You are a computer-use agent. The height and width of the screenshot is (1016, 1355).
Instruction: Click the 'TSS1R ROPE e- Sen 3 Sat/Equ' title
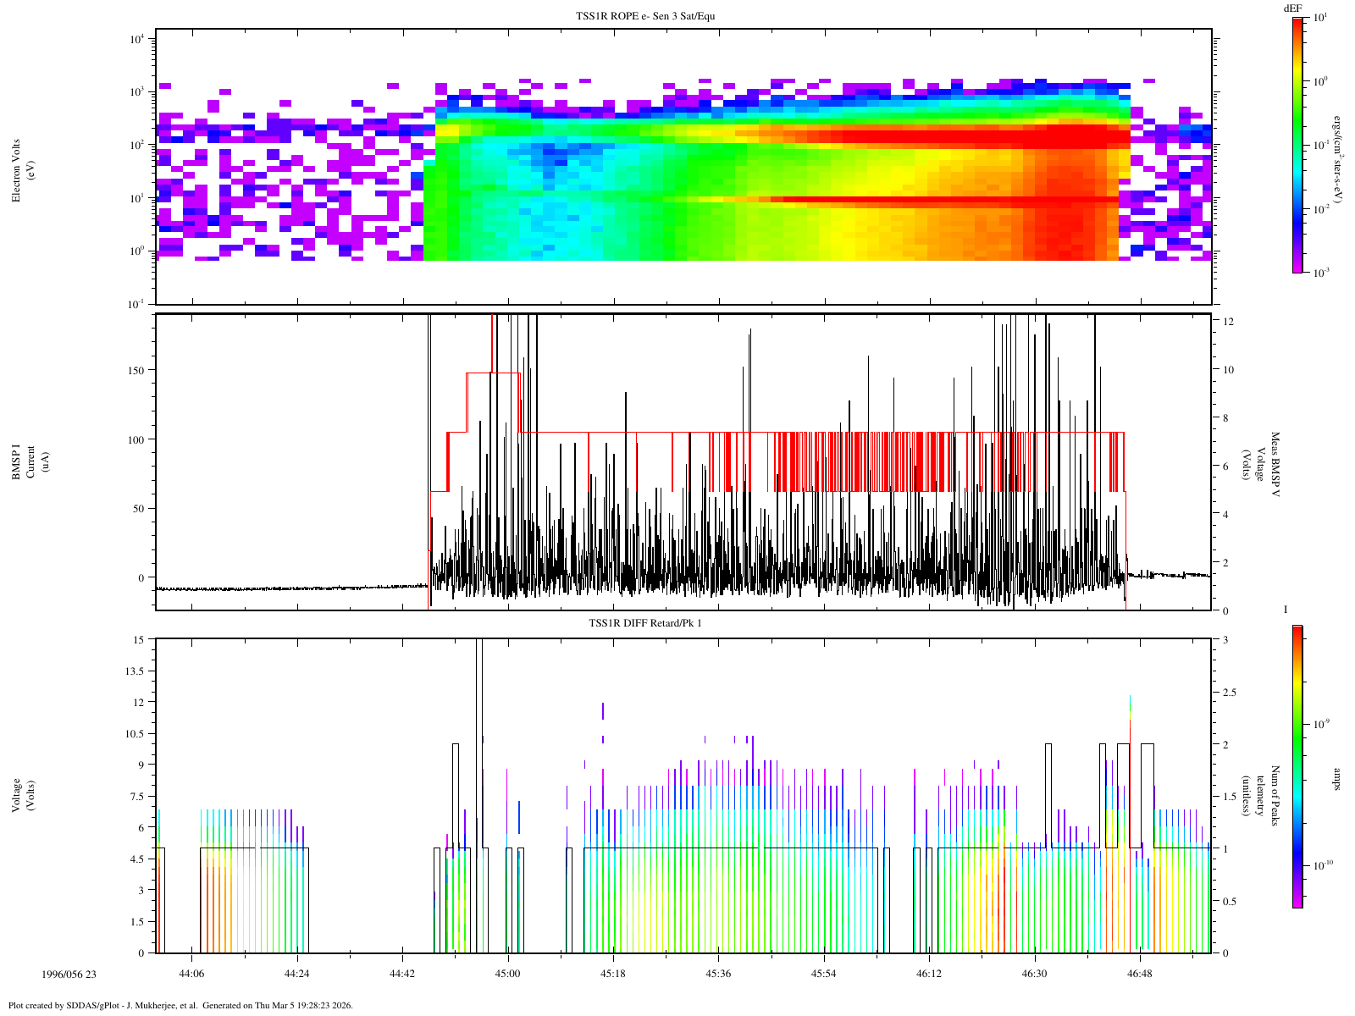point(646,16)
